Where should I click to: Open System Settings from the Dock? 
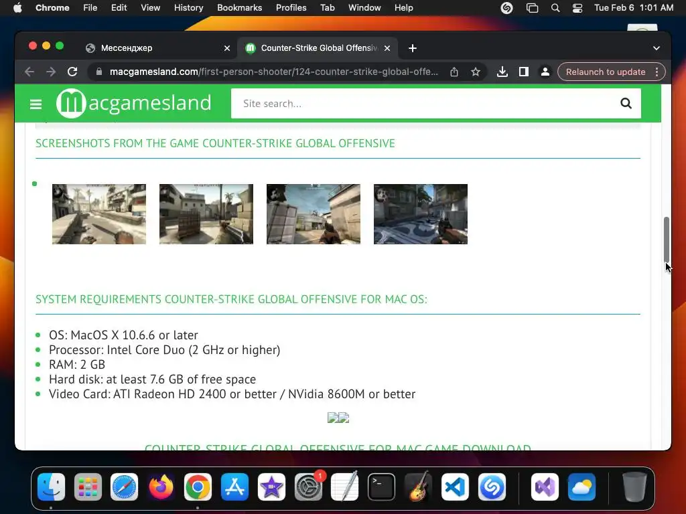point(308,487)
